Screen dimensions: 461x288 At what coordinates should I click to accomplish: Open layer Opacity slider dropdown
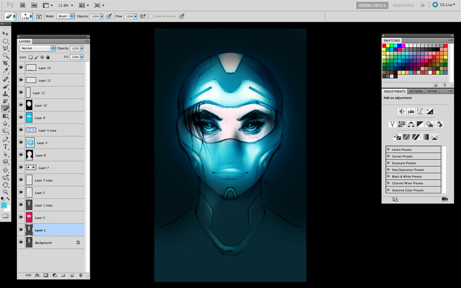pyautogui.click(x=82, y=48)
